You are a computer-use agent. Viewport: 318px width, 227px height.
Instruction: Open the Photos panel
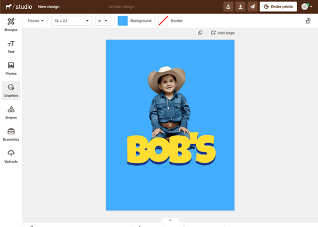[11, 69]
